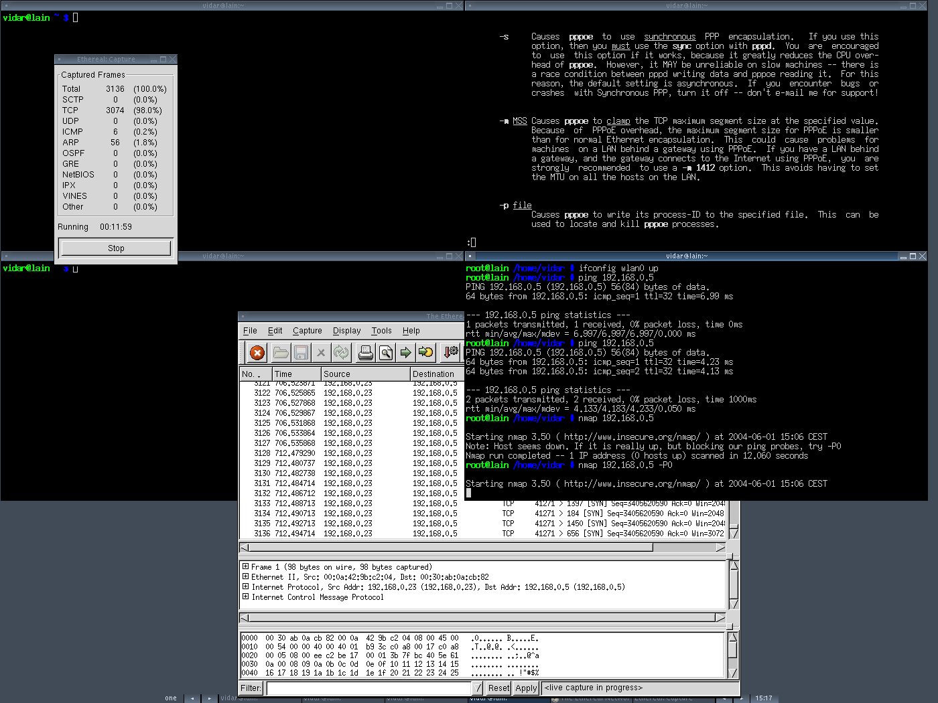Screen dimensions: 938x703
Task: Click the Save floppy disk toolbar icon
Action: click(x=301, y=352)
